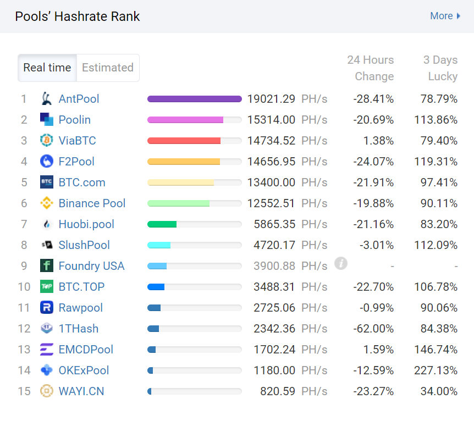Click WAYI.CN's 34.00% lucky value
Screen dimensions: 474x432
(439, 391)
